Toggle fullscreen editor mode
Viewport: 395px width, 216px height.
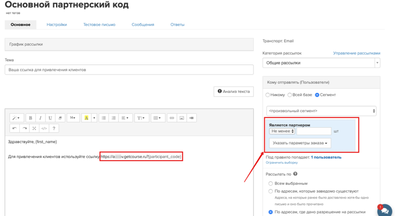[x=34, y=128]
